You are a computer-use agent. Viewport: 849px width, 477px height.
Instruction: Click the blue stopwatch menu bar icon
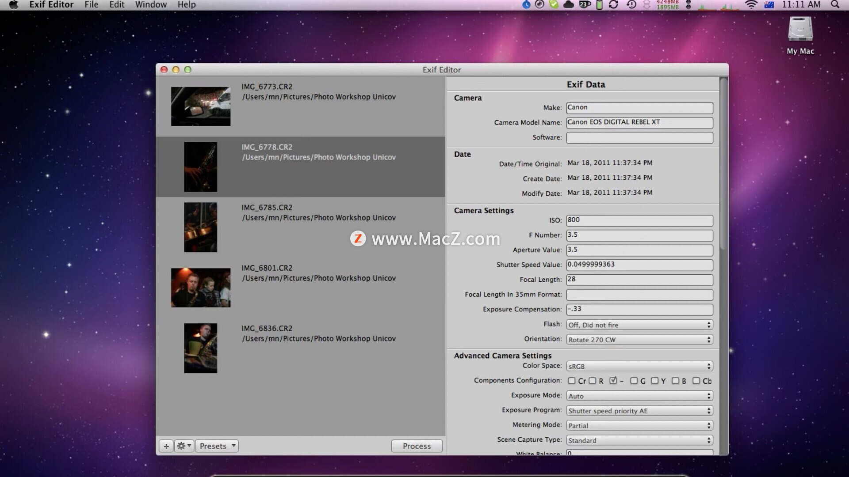[x=526, y=4]
